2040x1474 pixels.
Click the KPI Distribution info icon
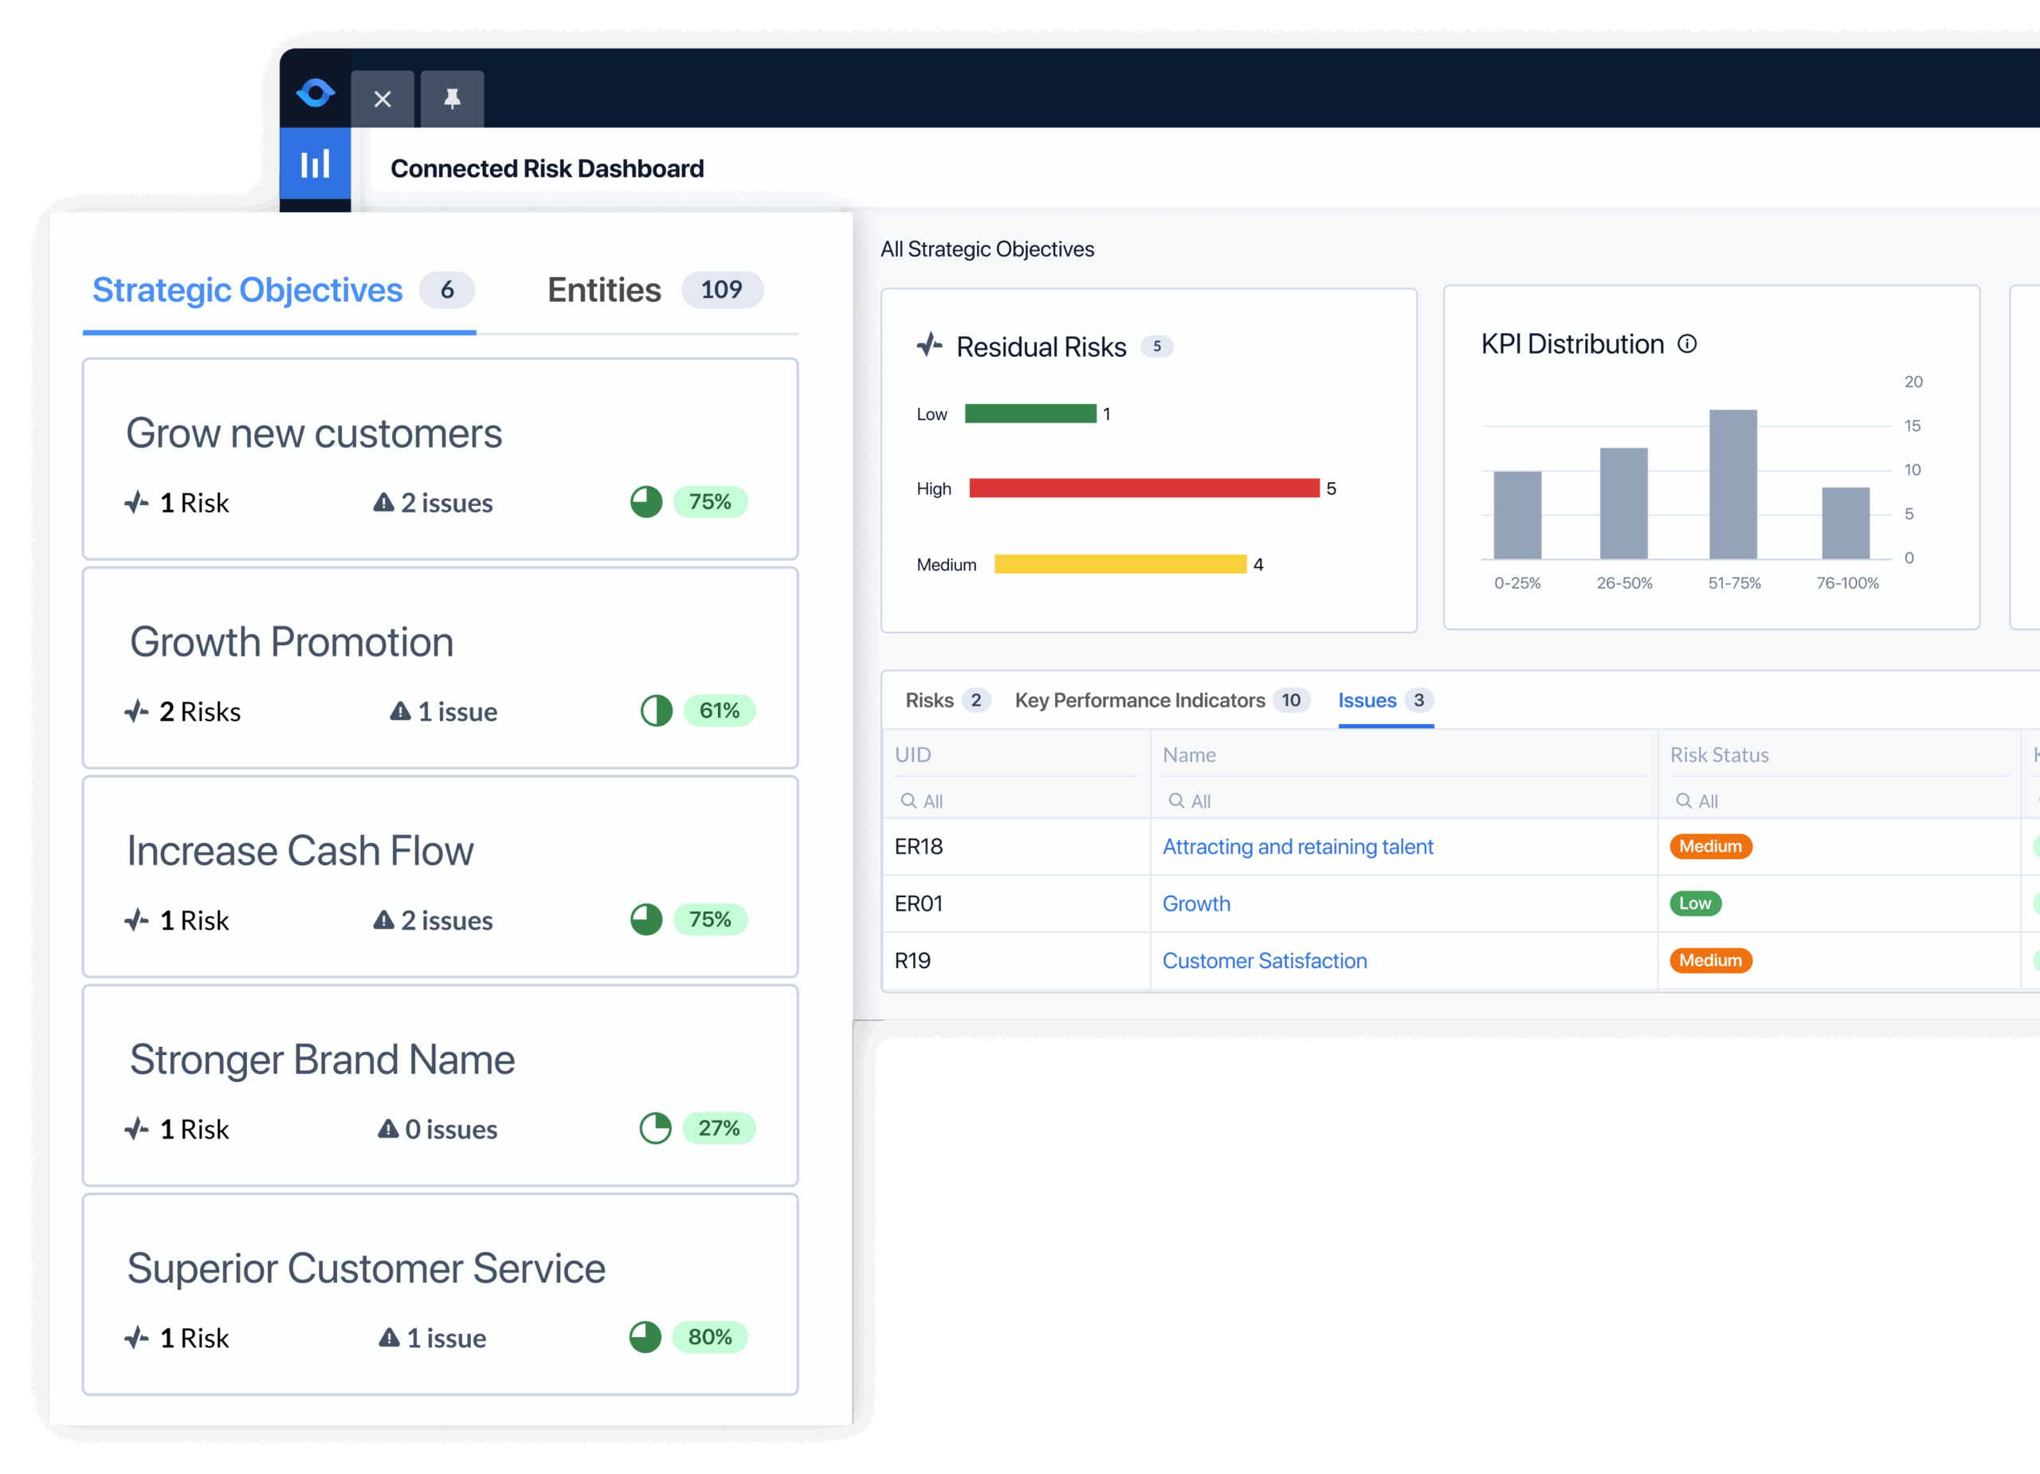[1686, 344]
